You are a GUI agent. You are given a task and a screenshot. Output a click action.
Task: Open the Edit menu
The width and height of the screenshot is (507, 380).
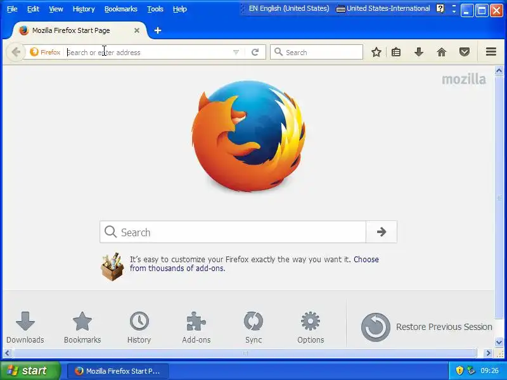click(33, 9)
